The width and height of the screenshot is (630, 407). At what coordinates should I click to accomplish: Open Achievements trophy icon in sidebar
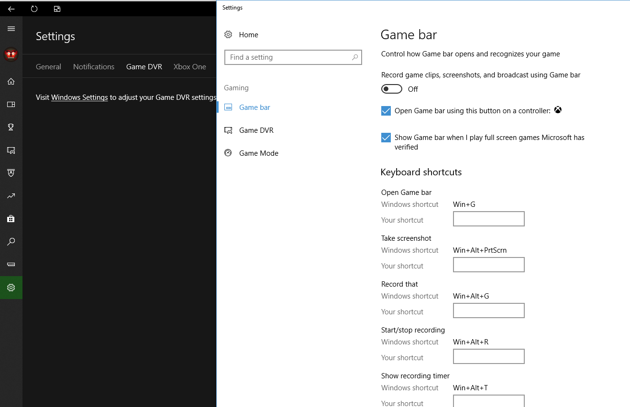tap(11, 127)
